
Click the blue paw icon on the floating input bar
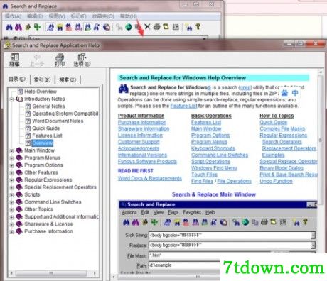coord(284,93)
